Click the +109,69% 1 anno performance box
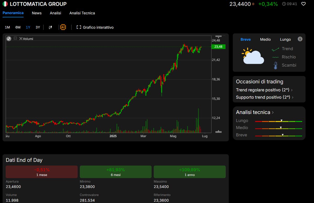This screenshot has height=203, width=314. [x=190, y=172]
